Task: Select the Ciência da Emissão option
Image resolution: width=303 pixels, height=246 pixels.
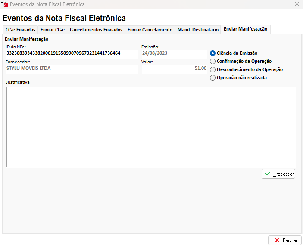Action: 212,53
